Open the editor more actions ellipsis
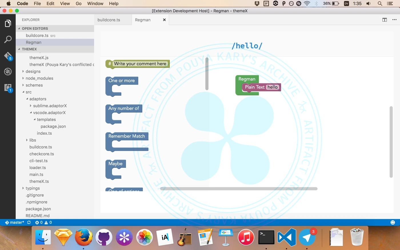This screenshot has width=400, height=250. pyautogui.click(x=394, y=20)
